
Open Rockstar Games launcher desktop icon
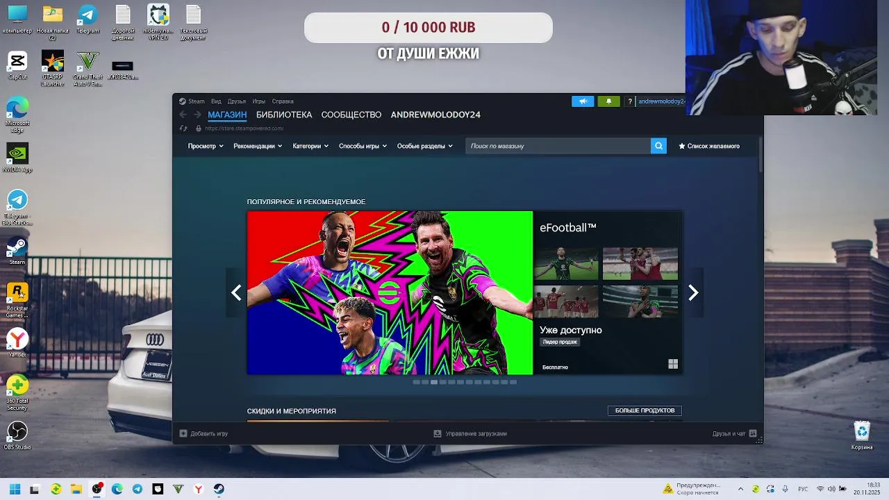click(x=17, y=301)
